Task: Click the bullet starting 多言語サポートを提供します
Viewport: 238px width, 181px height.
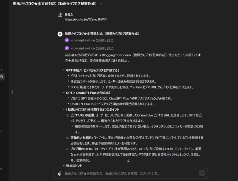Action: (113, 81)
